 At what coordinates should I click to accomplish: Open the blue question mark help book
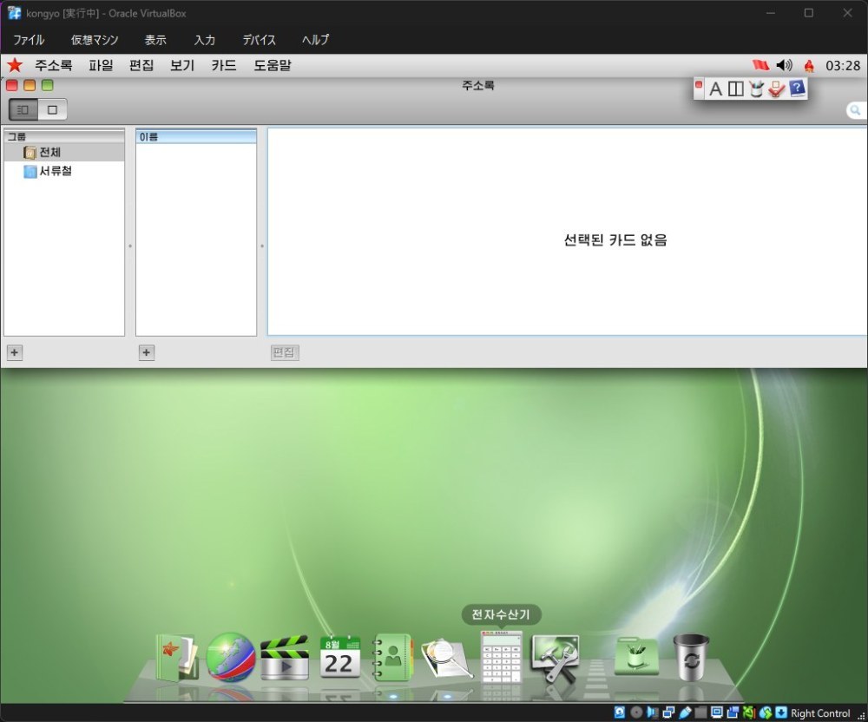point(797,89)
